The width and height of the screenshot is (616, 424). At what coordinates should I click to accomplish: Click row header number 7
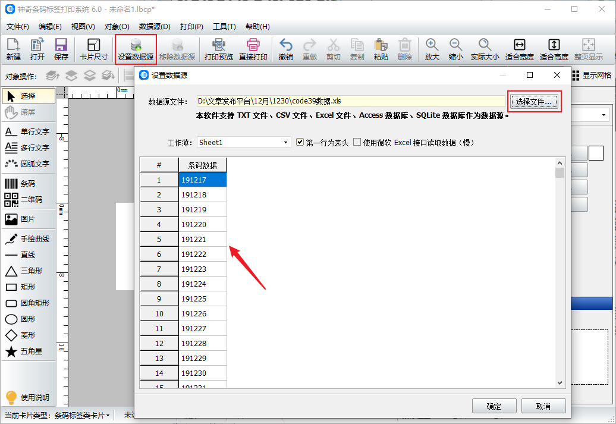(159, 269)
